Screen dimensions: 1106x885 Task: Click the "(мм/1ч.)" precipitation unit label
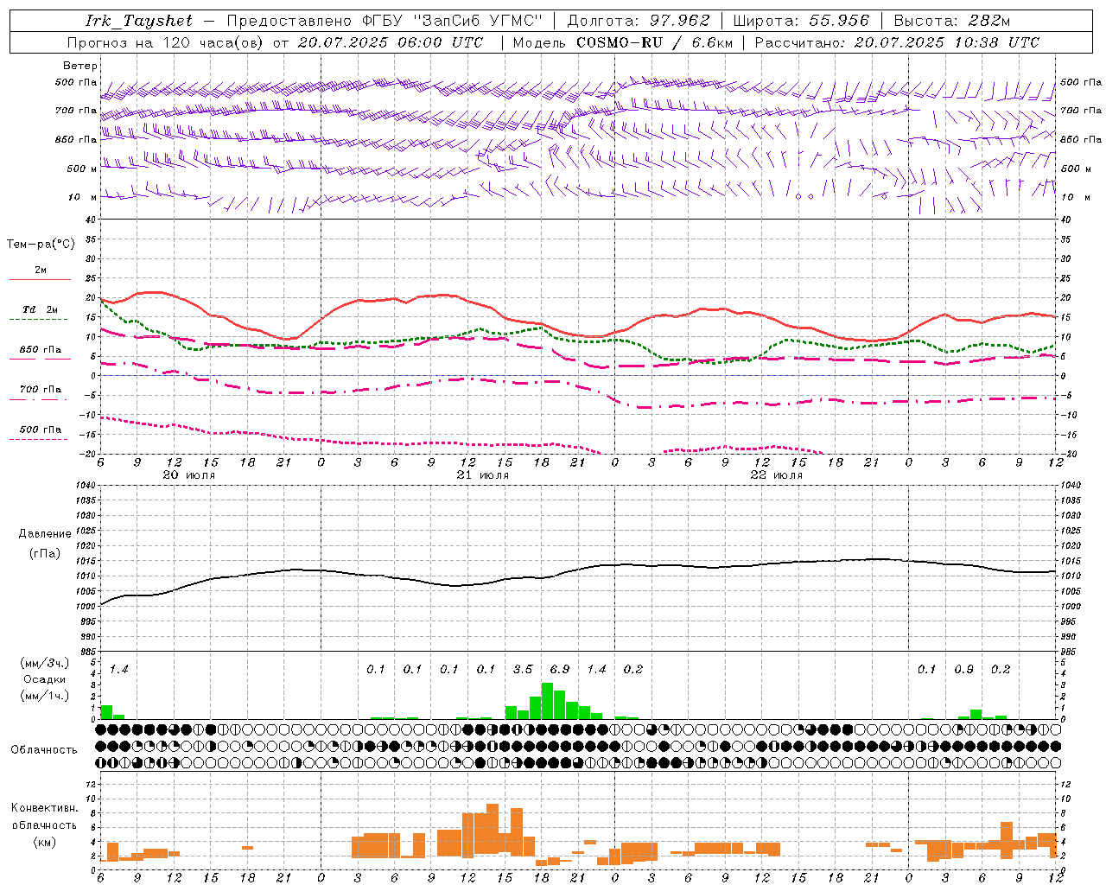[43, 696]
